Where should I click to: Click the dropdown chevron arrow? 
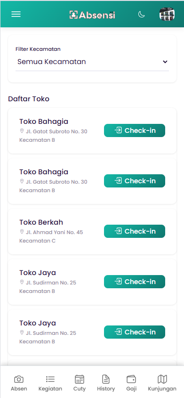pyautogui.click(x=165, y=62)
